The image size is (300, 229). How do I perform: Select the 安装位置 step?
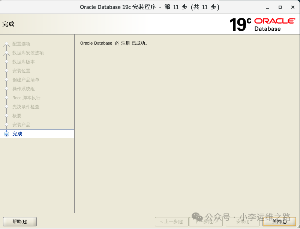pyautogui.click(x=21, y=71)
